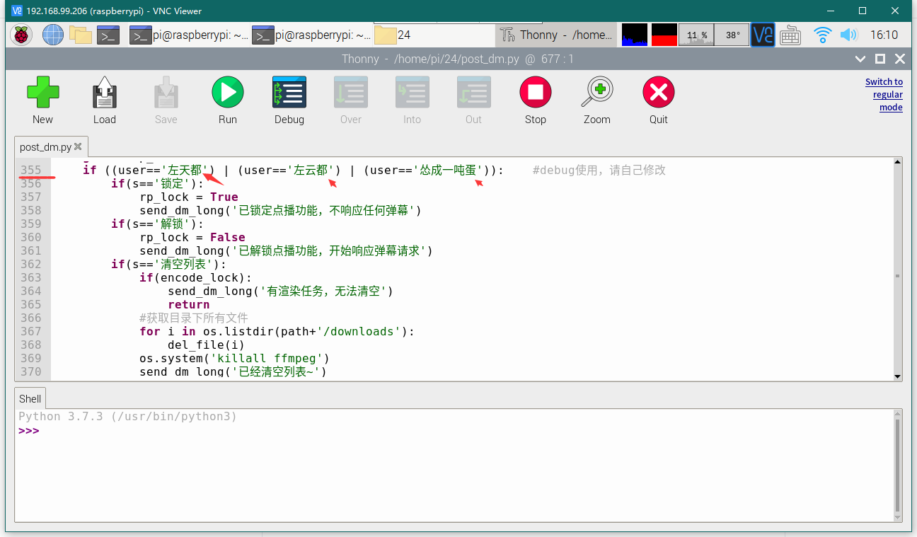Switch to second pi@raspberrypi terminal task
917x537 pixels.
point(312,35)
